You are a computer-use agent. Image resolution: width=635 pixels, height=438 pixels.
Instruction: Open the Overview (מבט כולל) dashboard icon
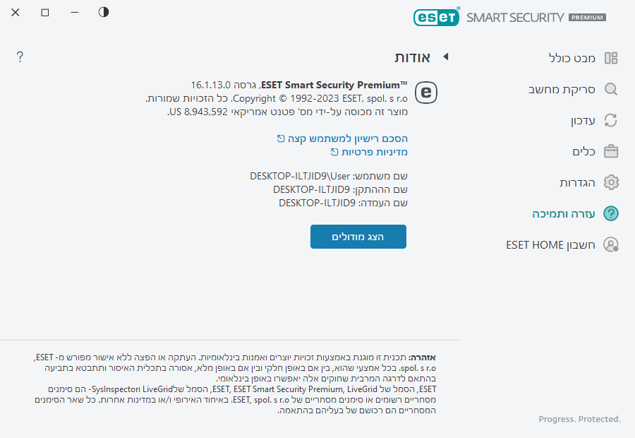[611, 58]
